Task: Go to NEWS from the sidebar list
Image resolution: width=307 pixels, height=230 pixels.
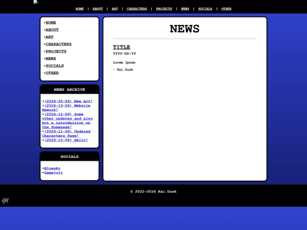Action: coord(51,58)
